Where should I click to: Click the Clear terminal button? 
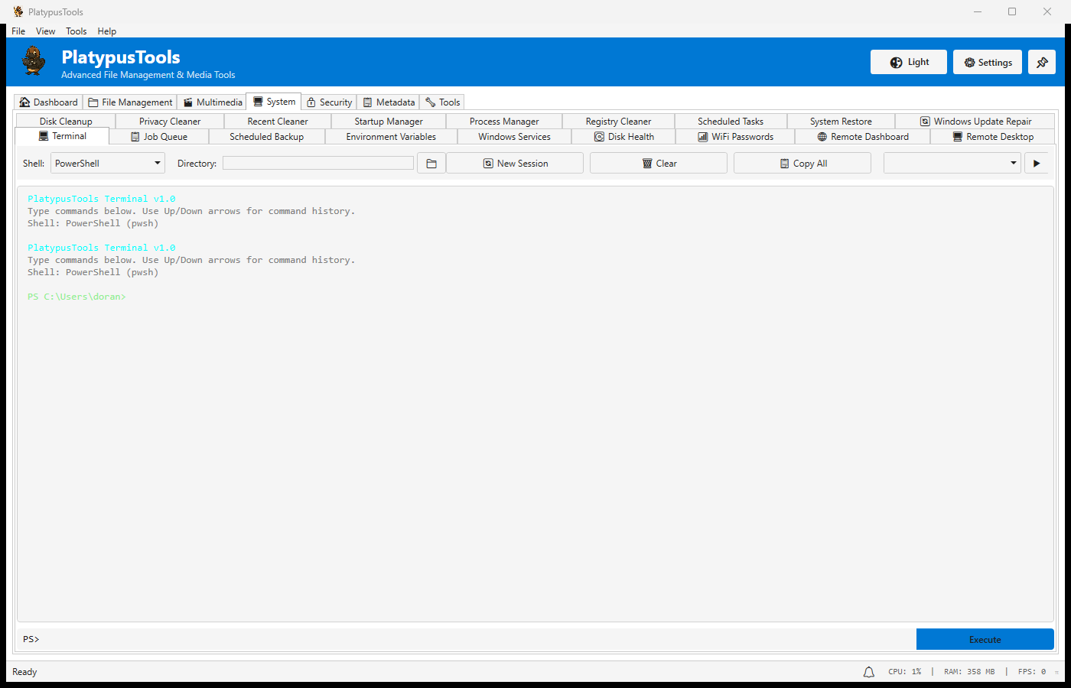click(x=659, y=164)
